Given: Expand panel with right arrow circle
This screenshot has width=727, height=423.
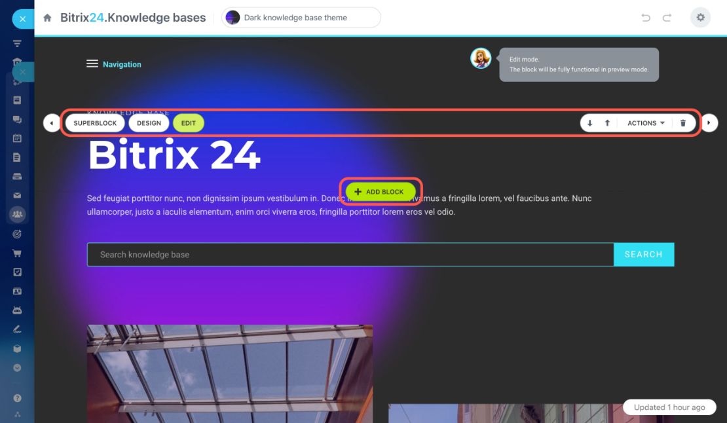Looking at the screenshot, I should [x=709, y=123].
